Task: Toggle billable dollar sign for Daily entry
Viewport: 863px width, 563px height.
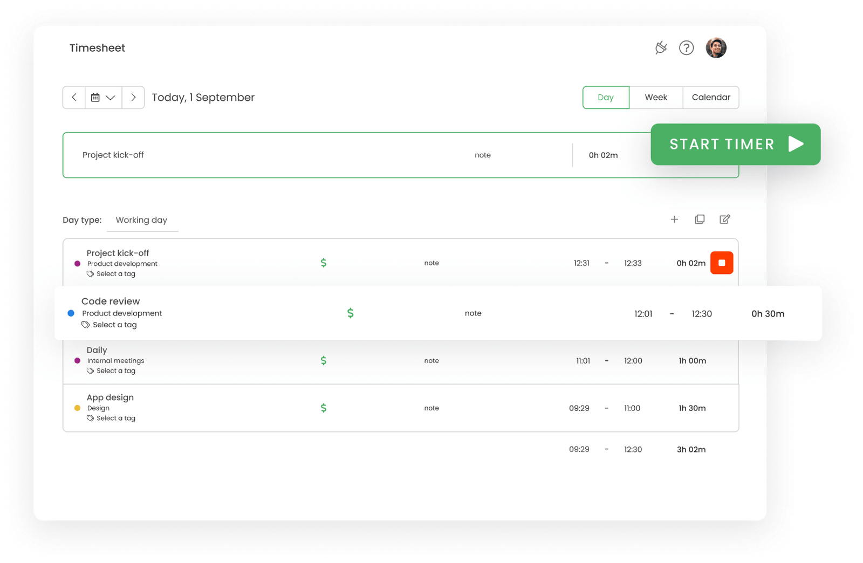Action: pyautogui.click(x=324, y=361)
